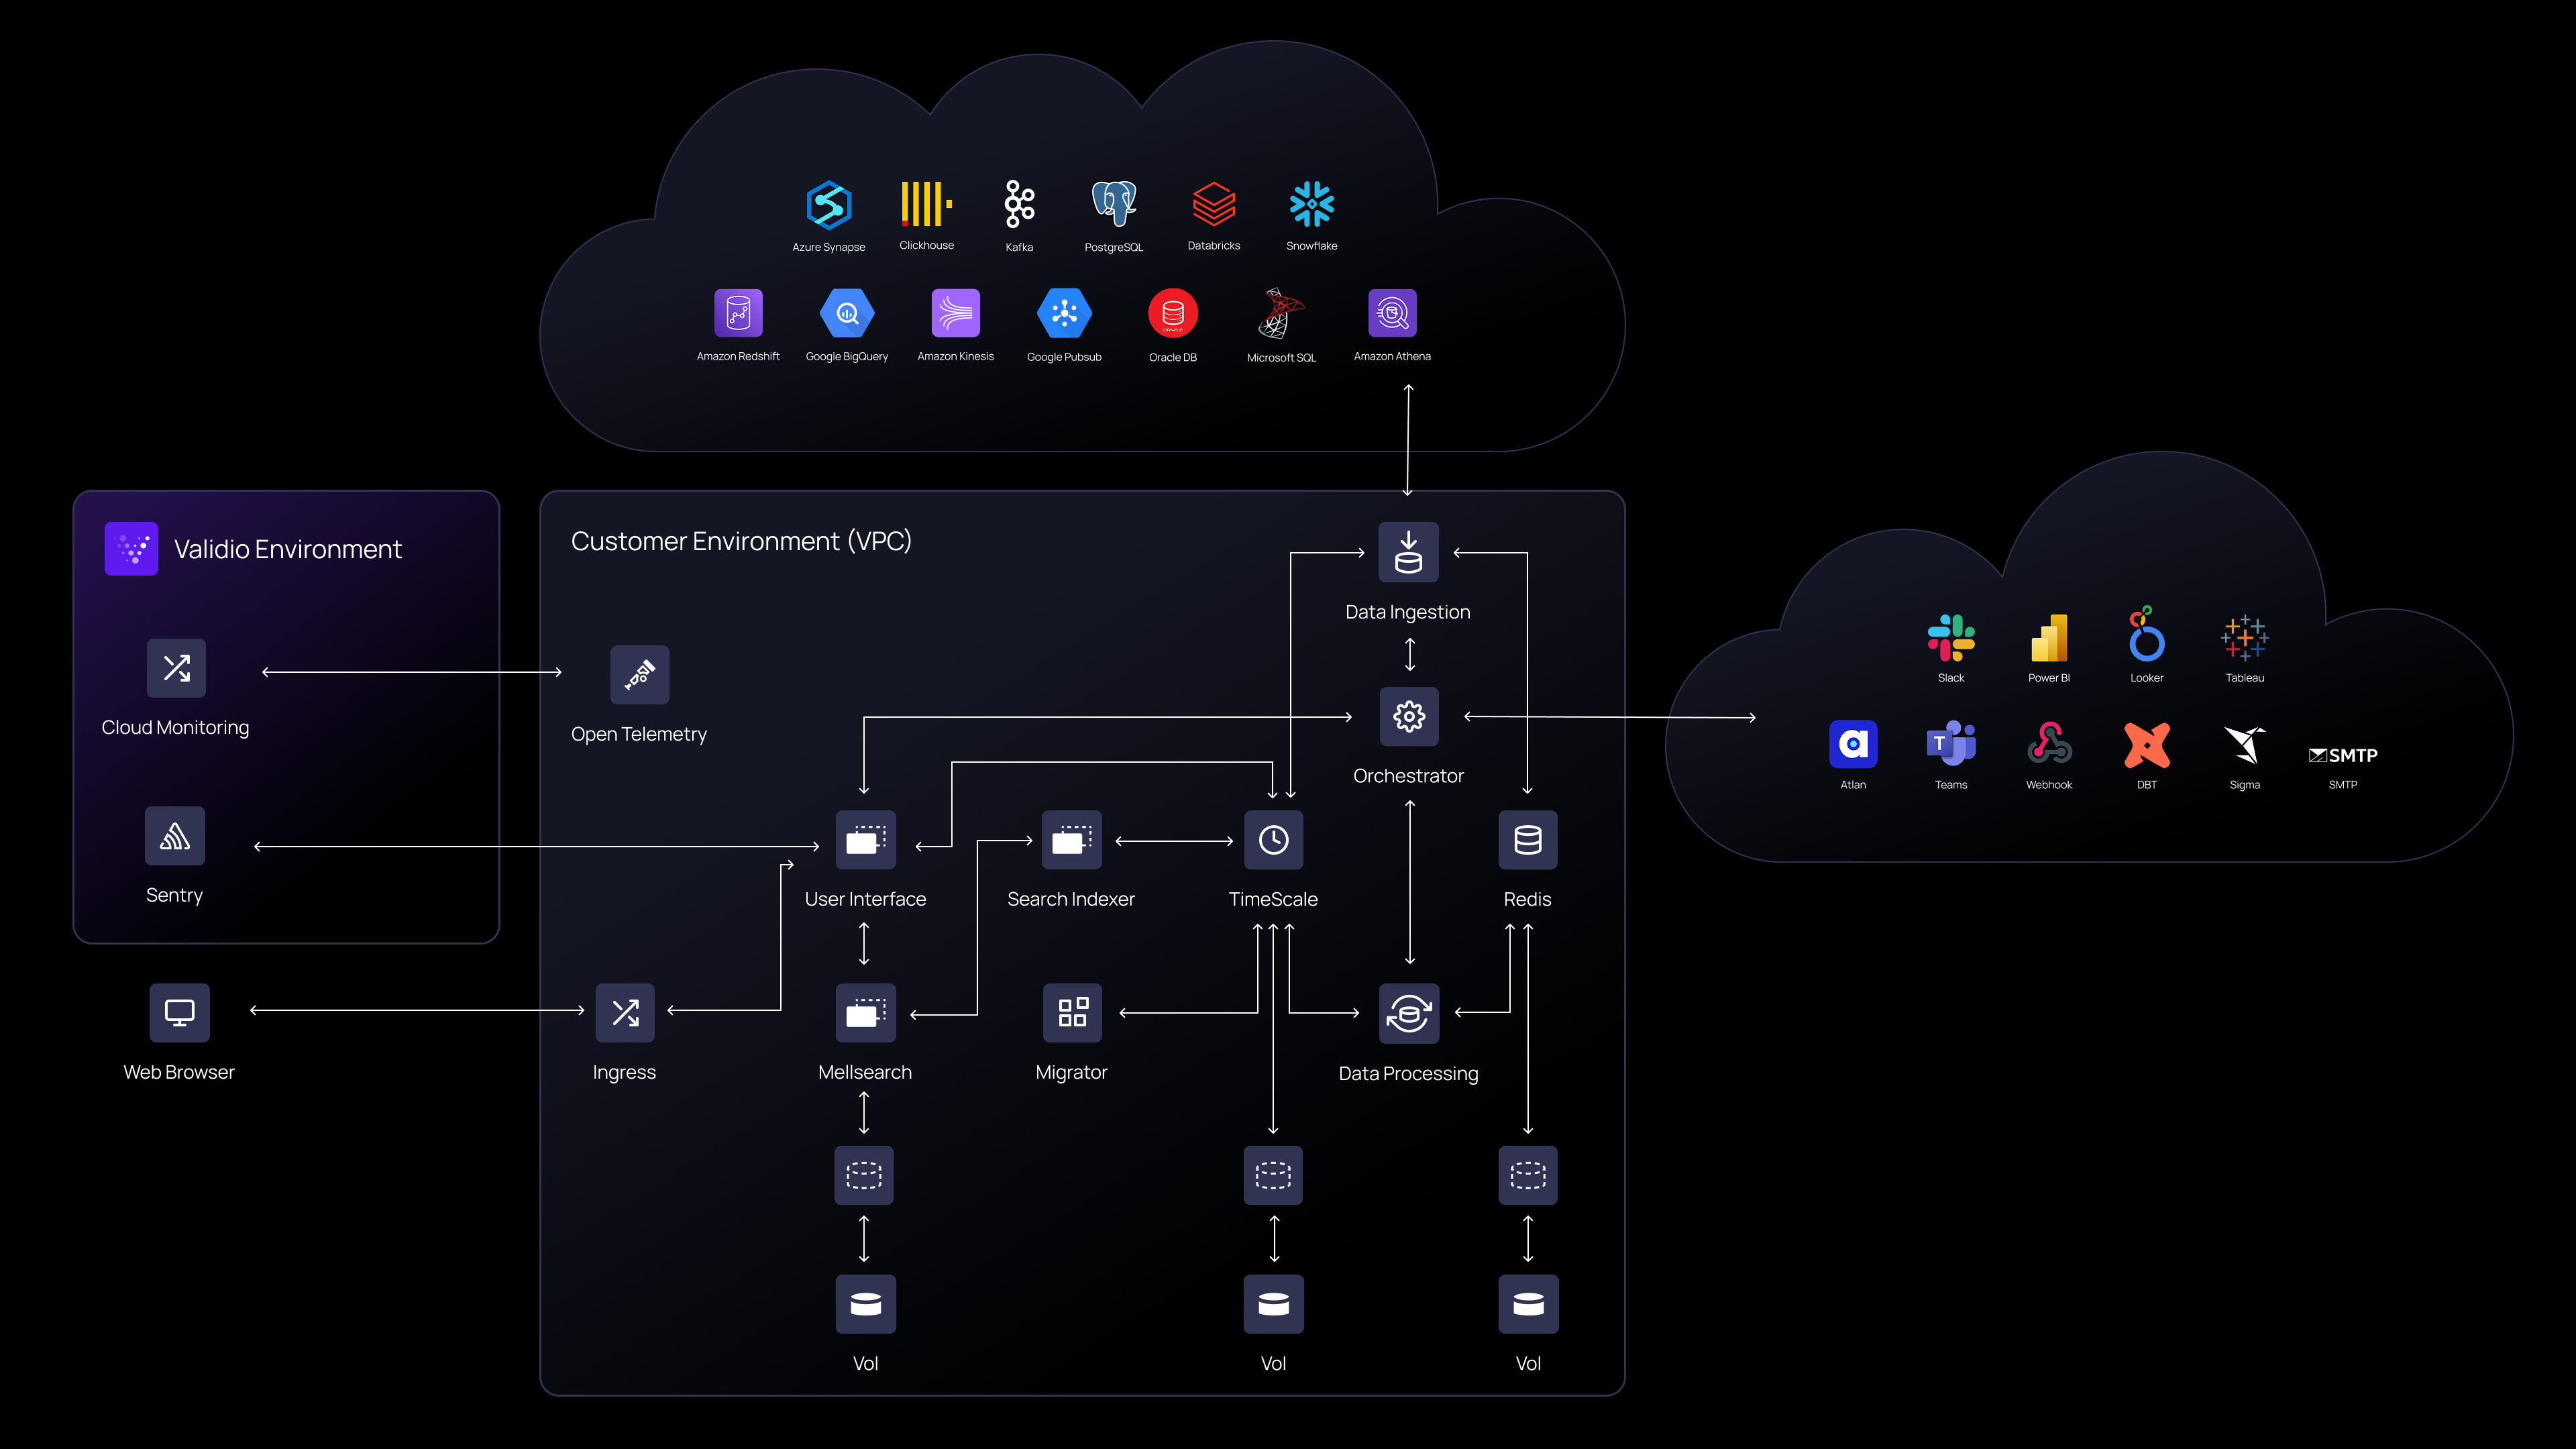Select the Microsoft SQL icon
Viewport: 2576px width, 1449px height.
tap(1281, 314)
